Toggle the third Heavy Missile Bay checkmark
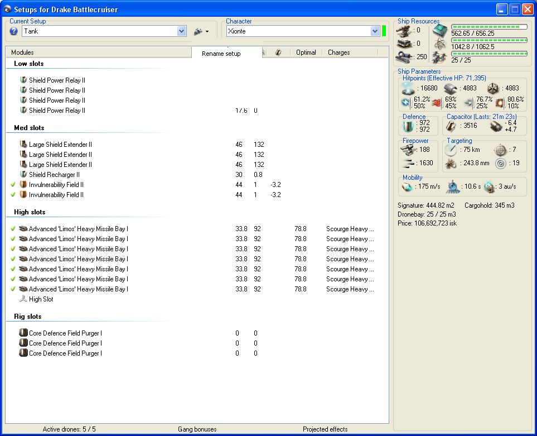 coord(13,248)
